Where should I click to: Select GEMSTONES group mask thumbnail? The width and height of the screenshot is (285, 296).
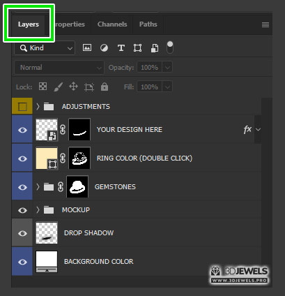coord(77,187)
